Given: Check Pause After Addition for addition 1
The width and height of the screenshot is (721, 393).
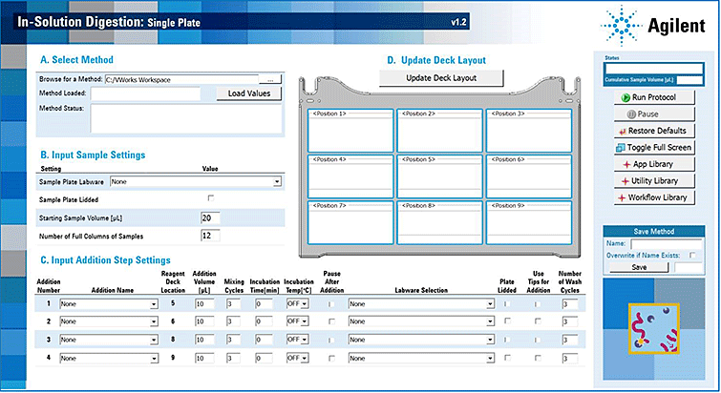Looking at the screenshot, I should [x=331, y=304].
